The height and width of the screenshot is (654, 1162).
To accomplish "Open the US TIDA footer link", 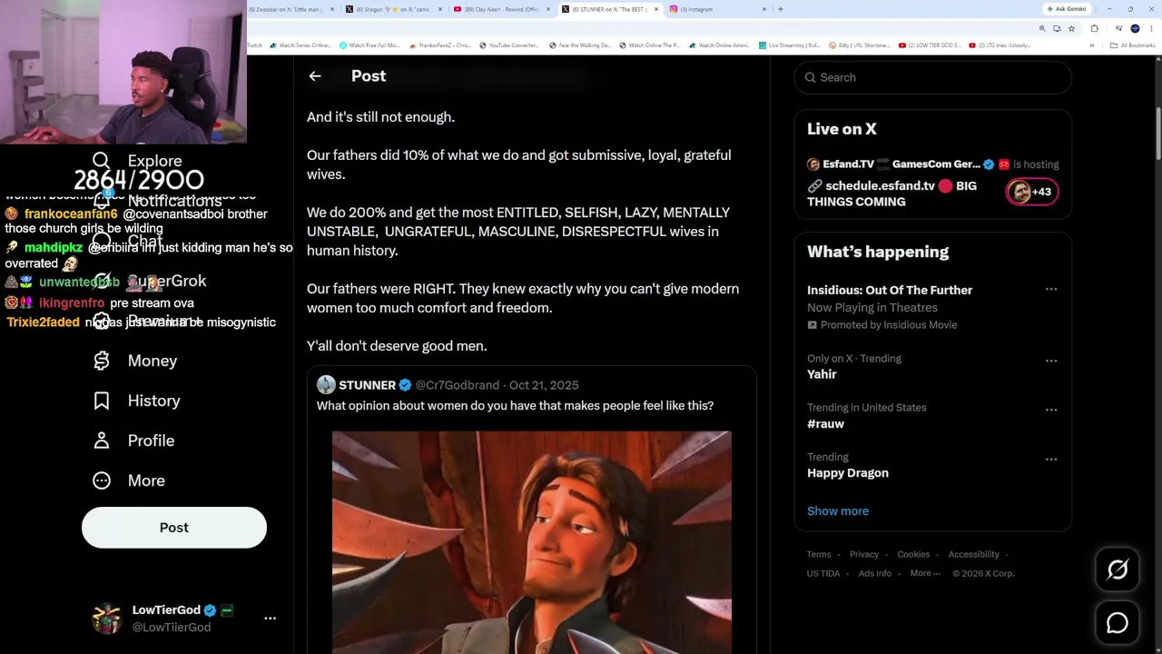I will (x=823, y=573).
